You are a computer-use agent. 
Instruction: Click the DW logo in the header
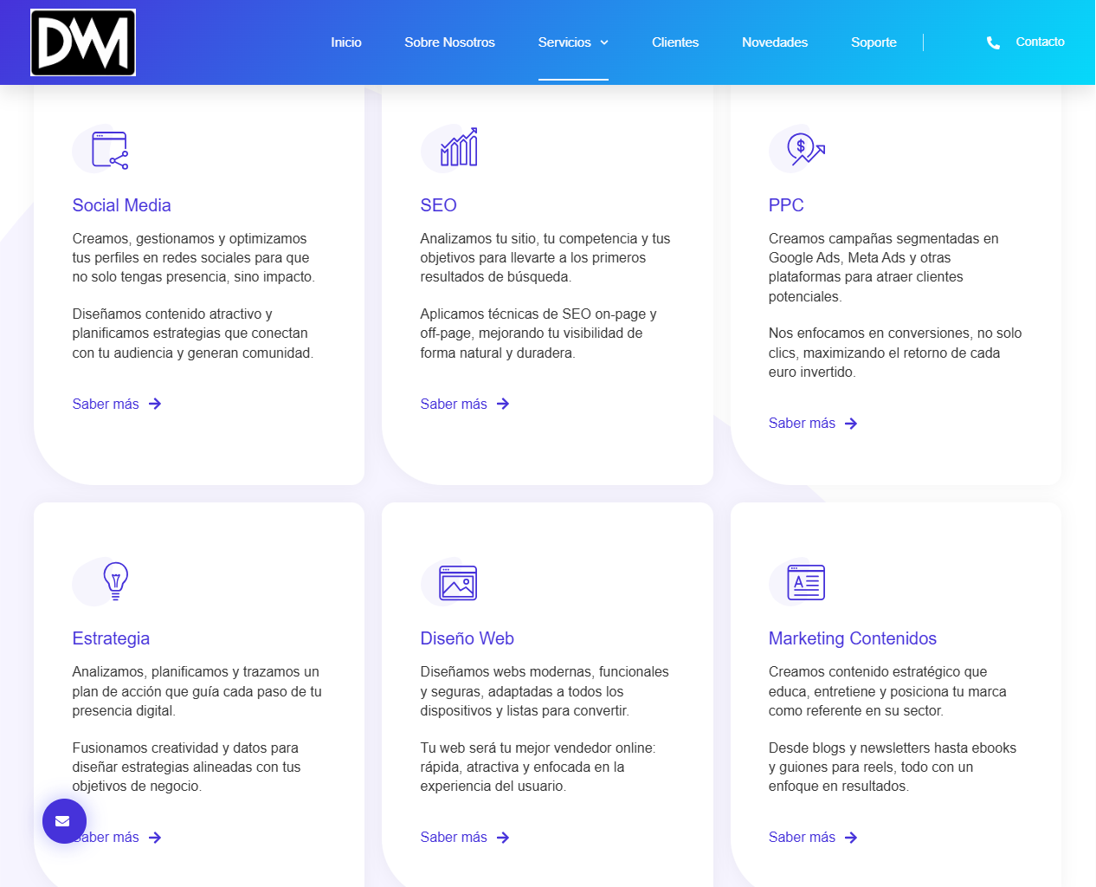tap(83, 42)
